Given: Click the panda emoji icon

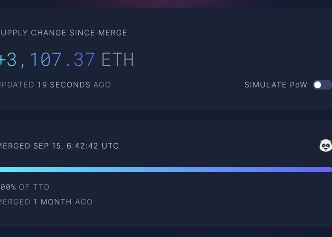Looking at the screenshot, I should (x=326, y=146).
